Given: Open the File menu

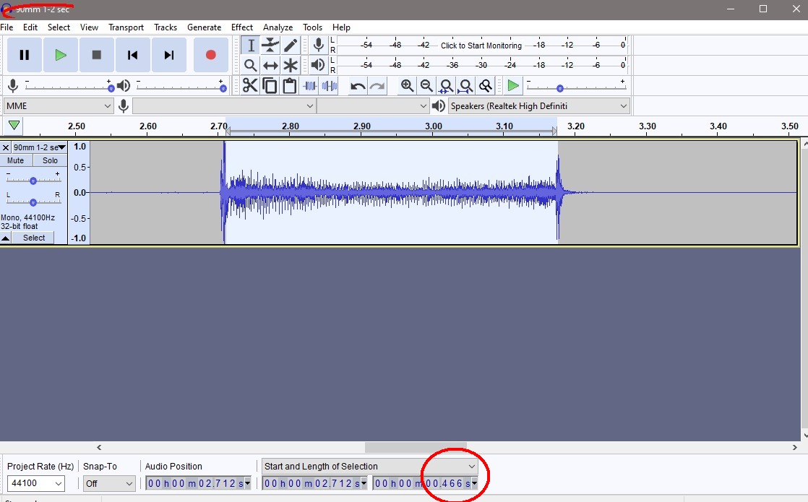Looking at the screenshot, I should click(x=7, y=27).
